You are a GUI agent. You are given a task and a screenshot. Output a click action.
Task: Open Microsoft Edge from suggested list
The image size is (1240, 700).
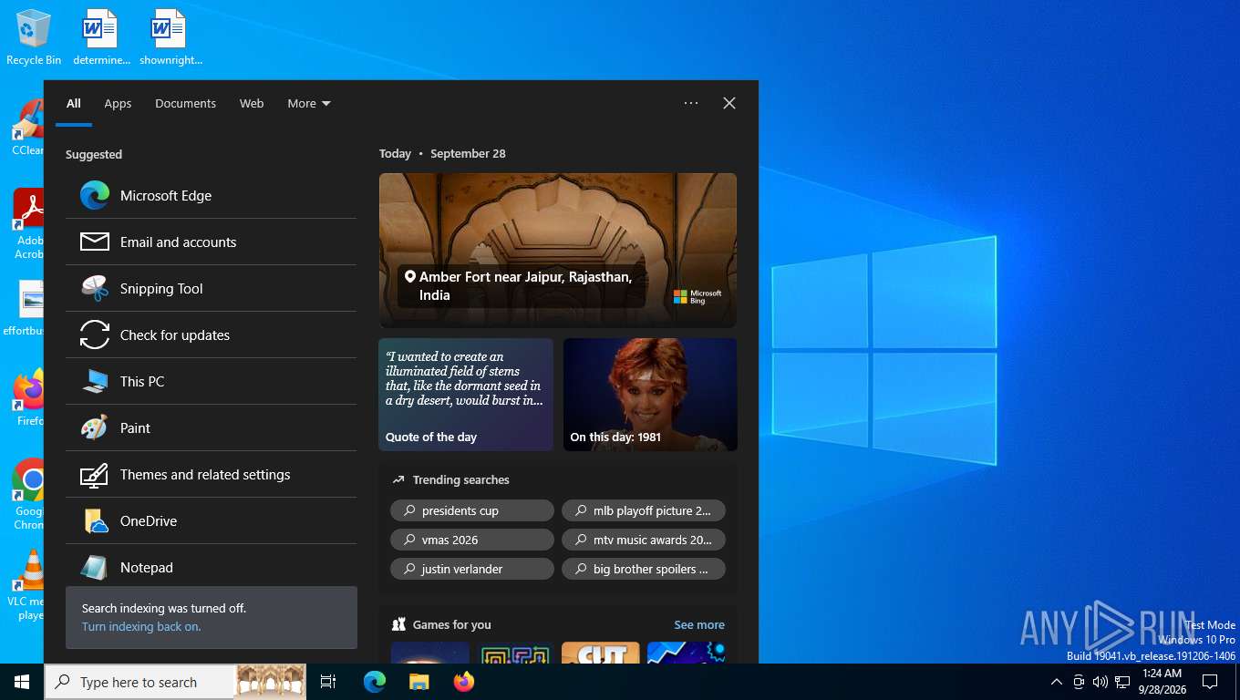coord(211,195)
